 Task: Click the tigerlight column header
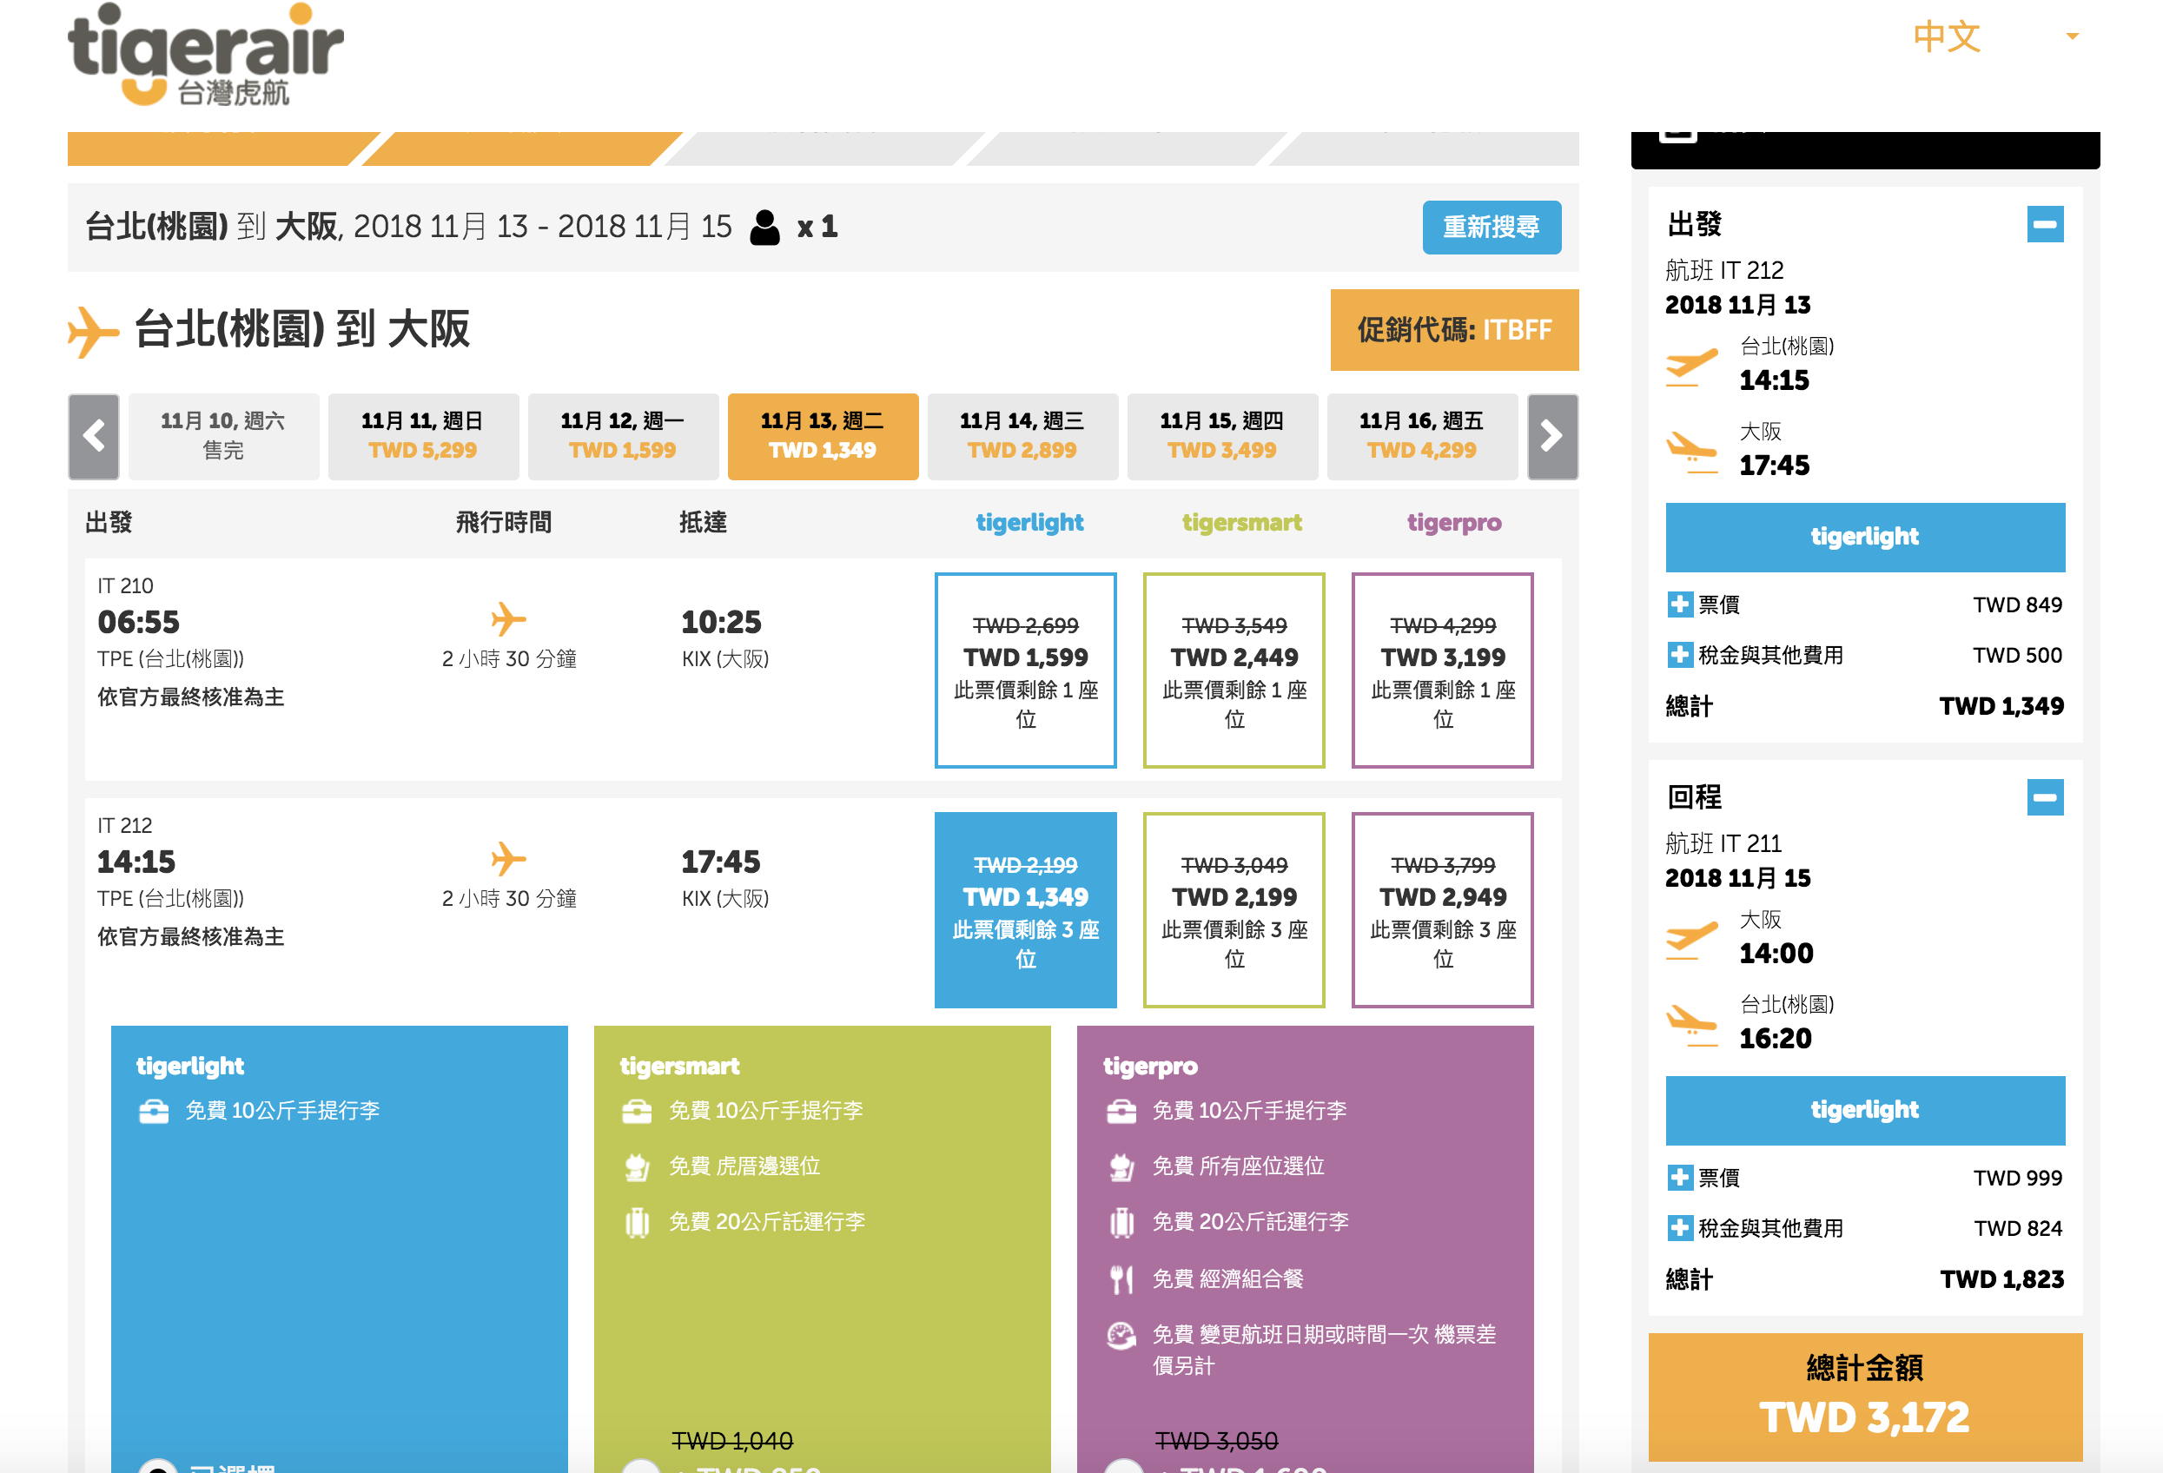click(1029, 523)
